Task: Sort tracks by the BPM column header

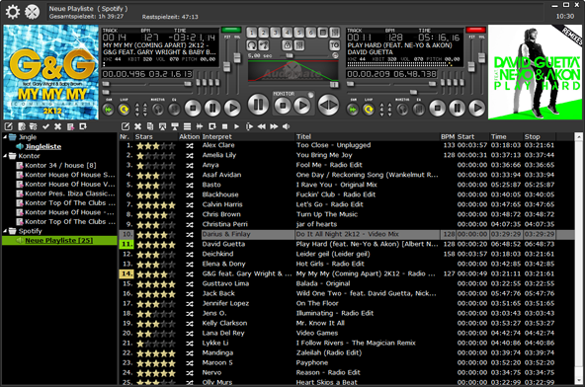Action: (448, 137)
